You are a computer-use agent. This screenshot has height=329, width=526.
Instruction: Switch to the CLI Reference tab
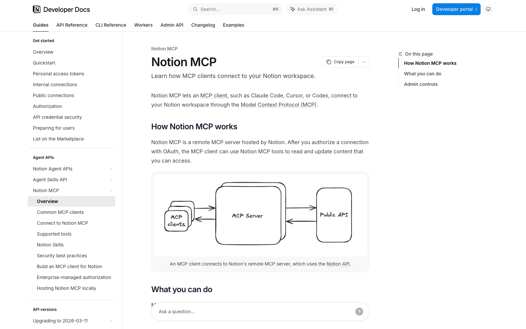click(111, 25)
